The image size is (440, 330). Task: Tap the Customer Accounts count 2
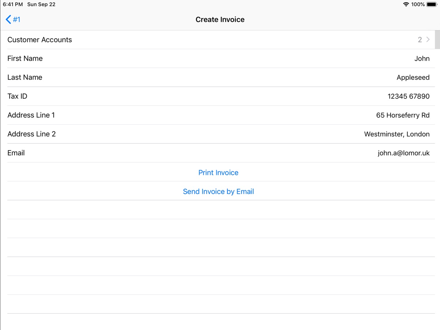click(420, 40)
